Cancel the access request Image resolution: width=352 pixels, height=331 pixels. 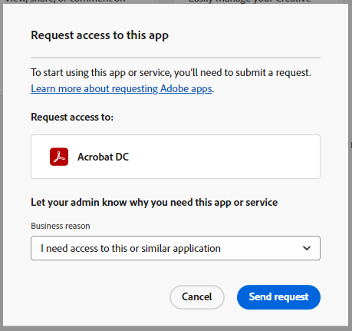[x=197, y=297]
